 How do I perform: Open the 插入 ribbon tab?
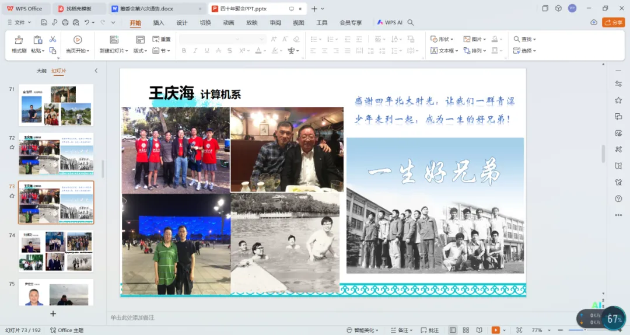click(159, 23)
